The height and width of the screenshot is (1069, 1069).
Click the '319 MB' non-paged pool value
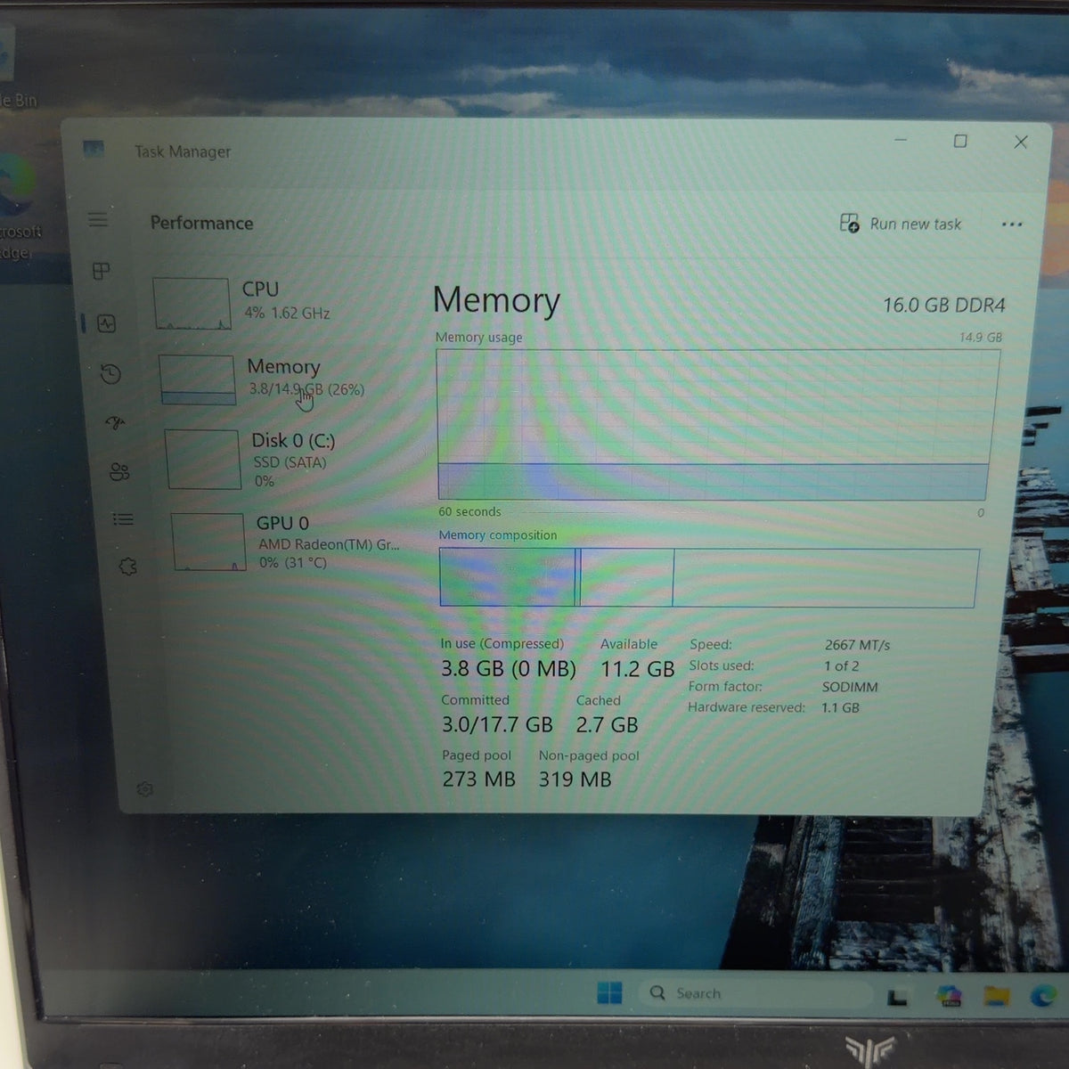(575, 779)
